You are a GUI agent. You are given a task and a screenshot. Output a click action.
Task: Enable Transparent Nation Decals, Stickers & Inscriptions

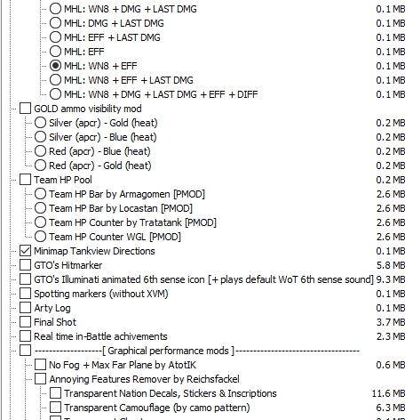tap(55, 393)
